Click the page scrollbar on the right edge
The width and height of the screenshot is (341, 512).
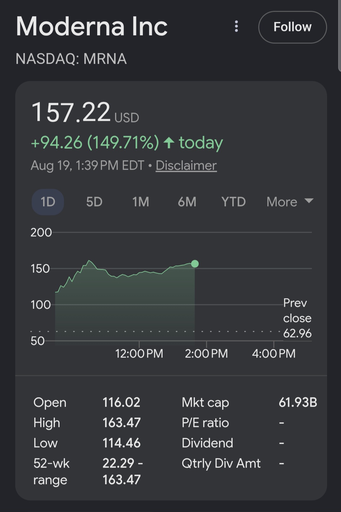339,35
